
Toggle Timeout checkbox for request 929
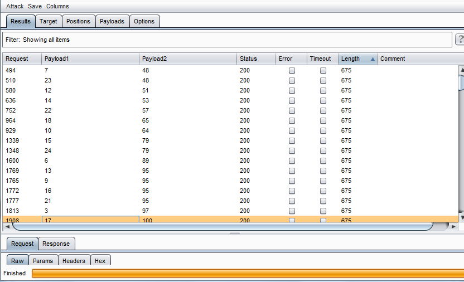point(323,130)
